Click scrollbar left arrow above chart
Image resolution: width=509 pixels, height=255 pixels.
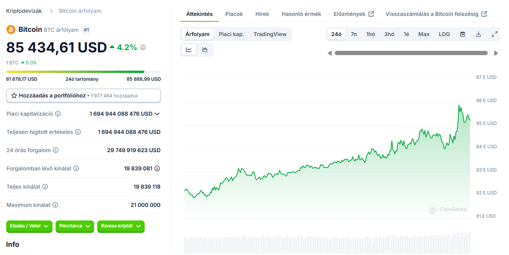pyautogui.click(x=330, y=53)
